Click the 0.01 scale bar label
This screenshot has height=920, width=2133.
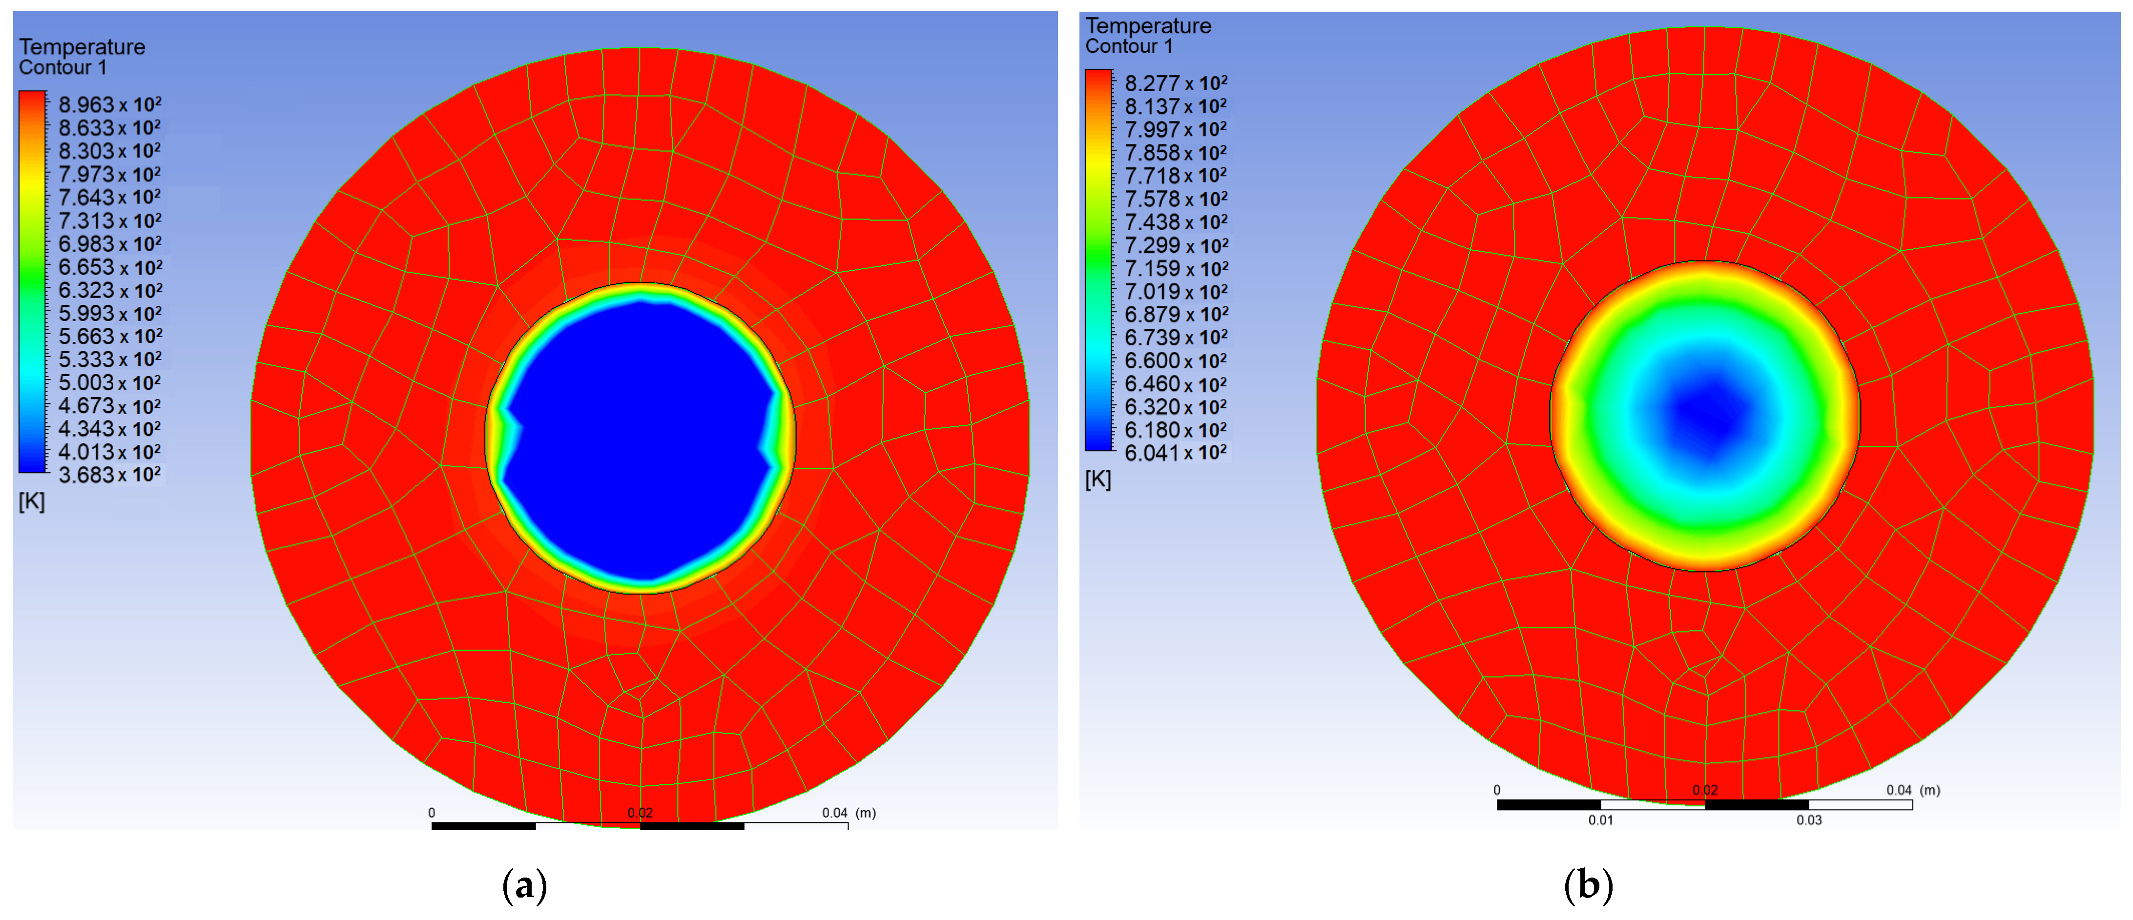1600,820
